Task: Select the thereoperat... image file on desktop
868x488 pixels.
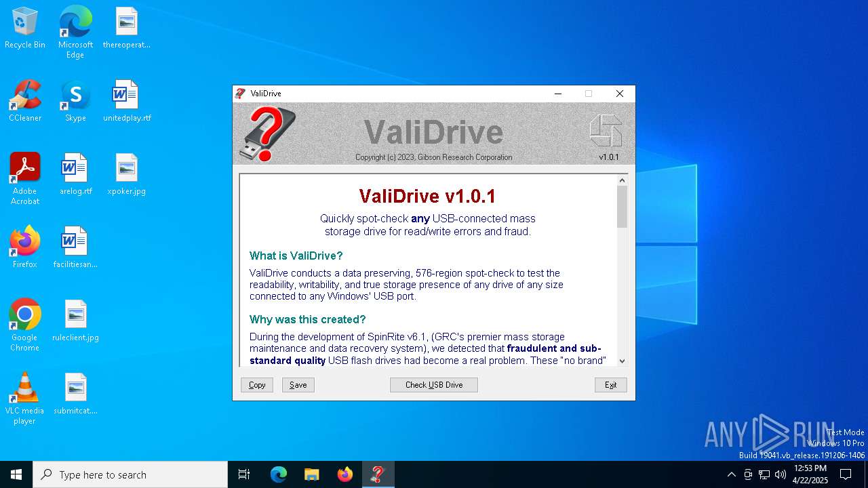Action: [127, 28]
